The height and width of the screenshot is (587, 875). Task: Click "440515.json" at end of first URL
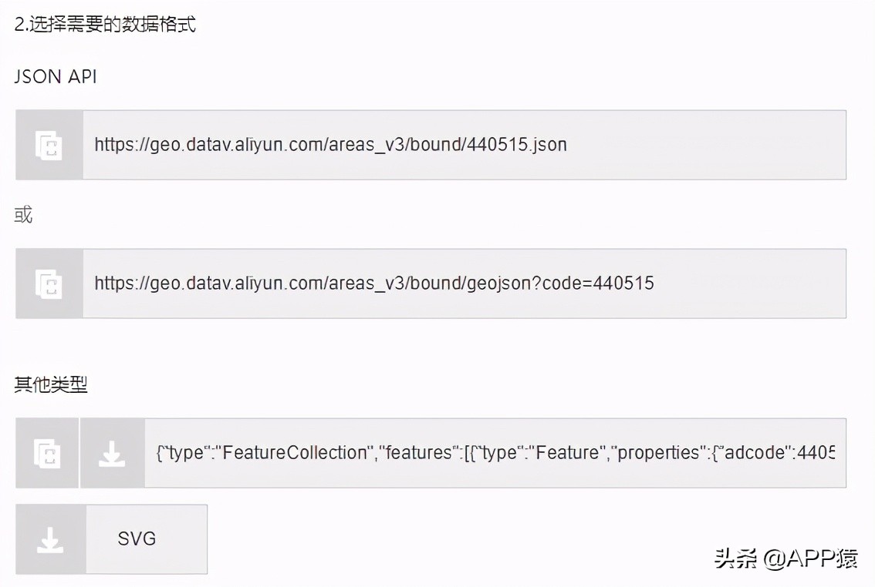coord(517,145)
